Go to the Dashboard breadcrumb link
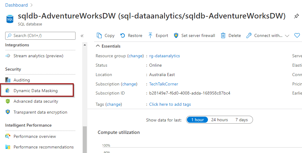Image resolution: width=302 pixels, height=153 pixels. pyautogui.click(x=16, y=5)
